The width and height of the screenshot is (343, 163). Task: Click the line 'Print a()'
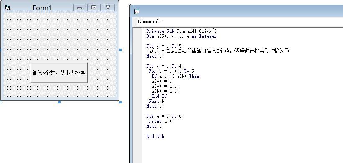pos(160,121)
